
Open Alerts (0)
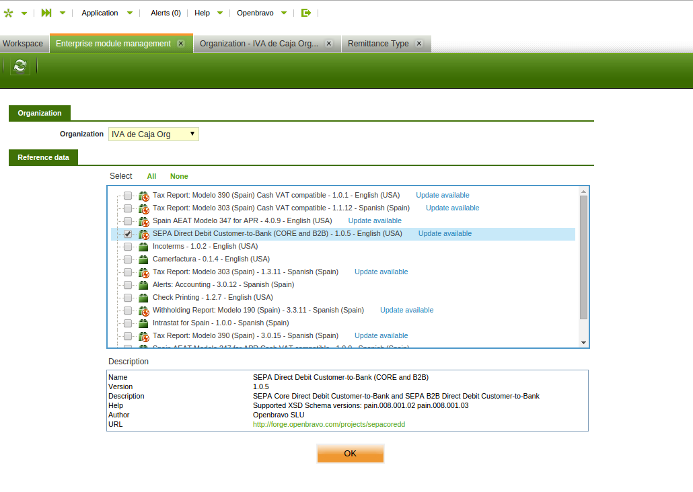pos(166,13)
